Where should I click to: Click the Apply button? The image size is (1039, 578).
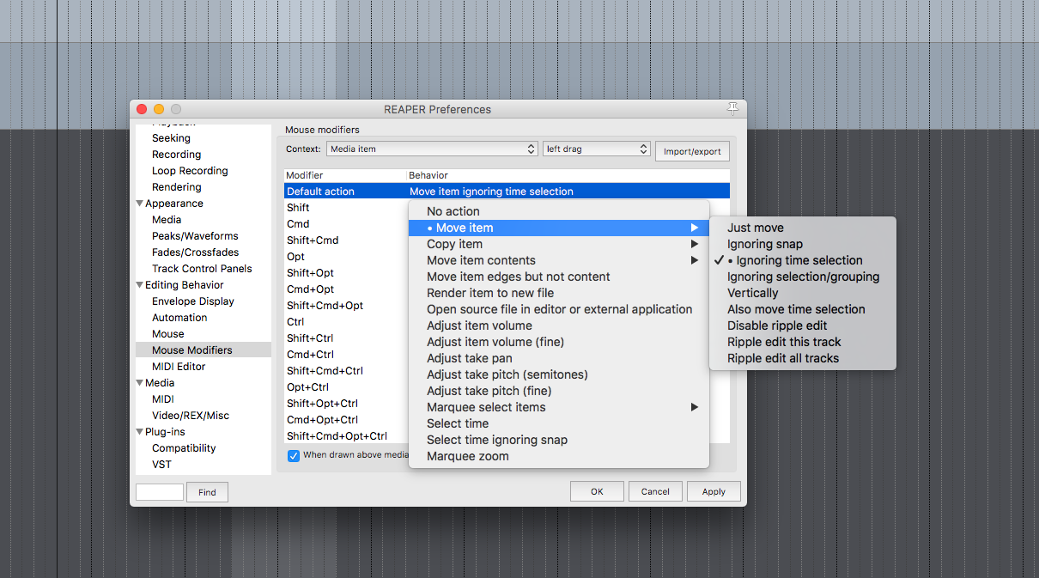[714, 491]
